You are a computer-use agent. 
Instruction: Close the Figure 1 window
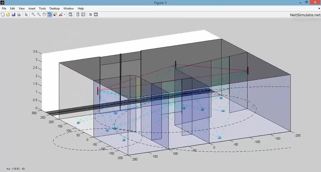(x=315, y=3)
